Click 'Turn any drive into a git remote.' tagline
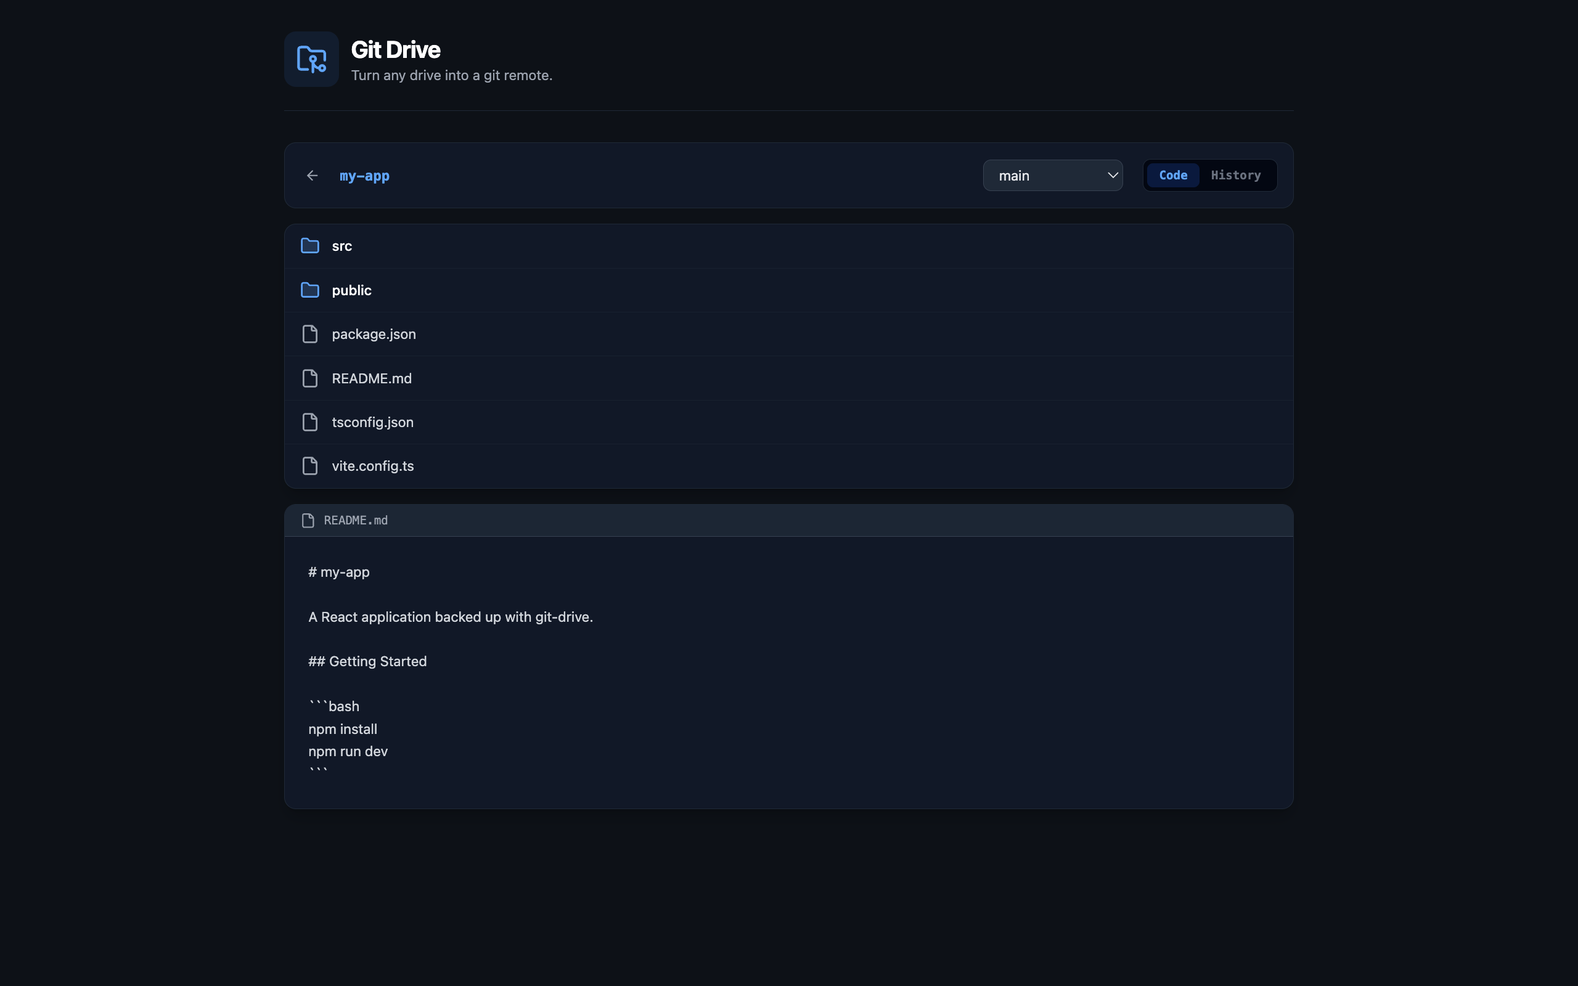 tap(452, 76)
